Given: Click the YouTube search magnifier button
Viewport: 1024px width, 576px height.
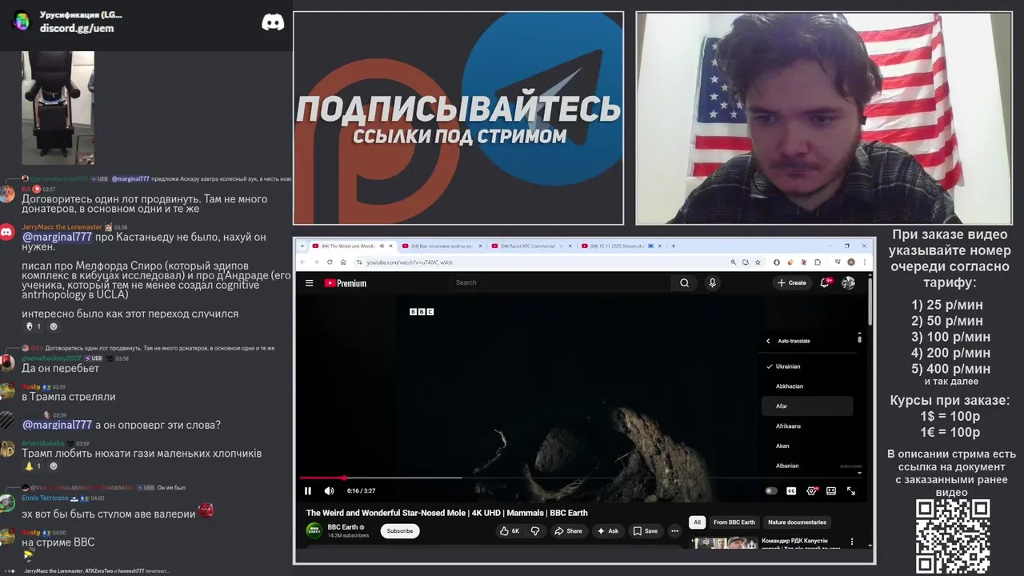Looking at the screenshot, I should [684, 282].
